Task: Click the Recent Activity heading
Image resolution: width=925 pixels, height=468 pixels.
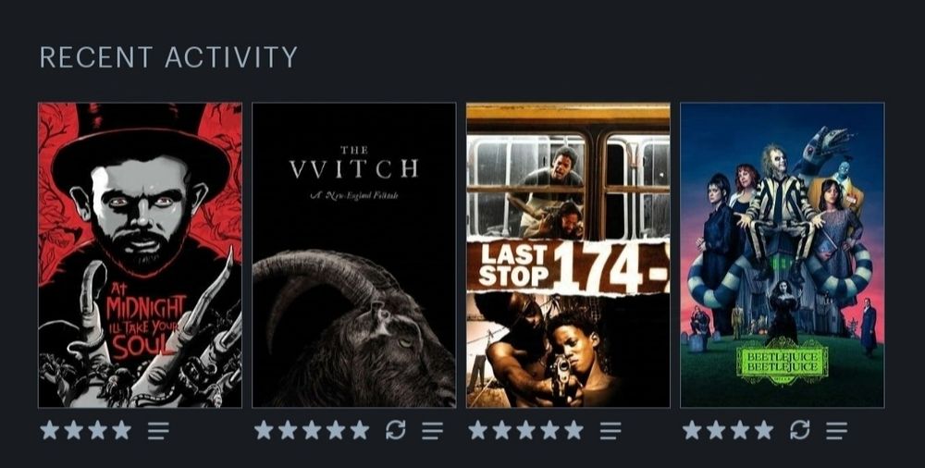Action: pyautogui.click(x=168, y=57)
